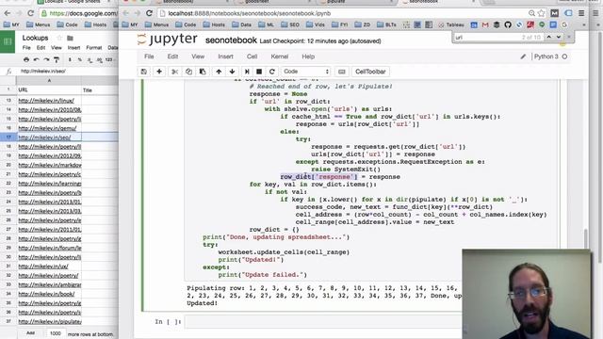This screenshot has width=603, height=339.
Task: Open Chrome hamburger menu in Jupyter window
Action: tap(581, 13)
